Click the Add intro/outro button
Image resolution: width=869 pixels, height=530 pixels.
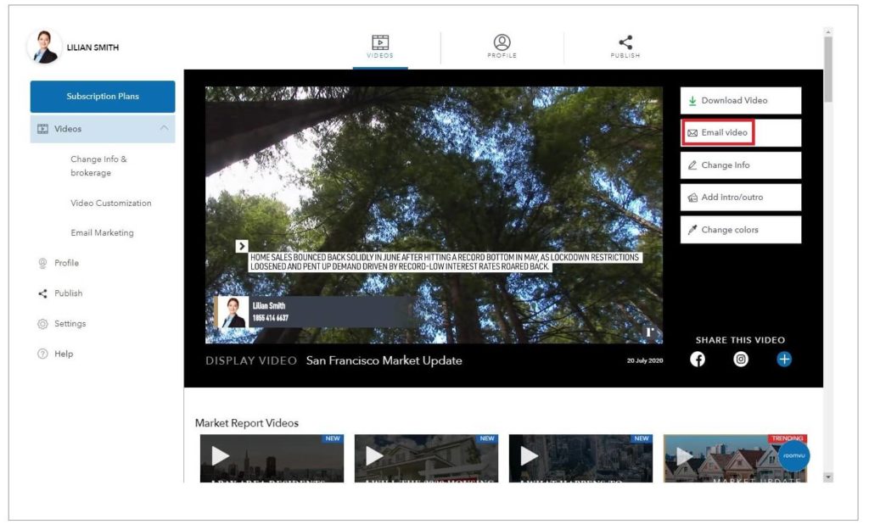(740, 198)
